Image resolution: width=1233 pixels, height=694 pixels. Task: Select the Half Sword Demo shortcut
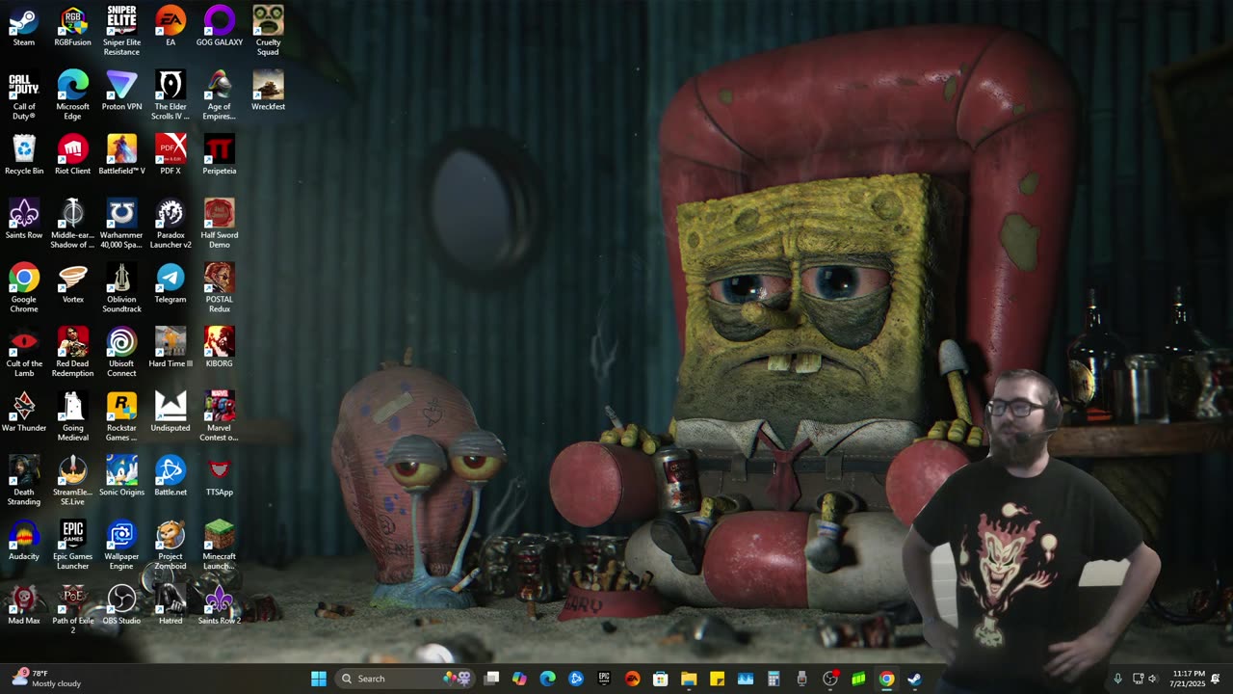[x=220, y=224]
